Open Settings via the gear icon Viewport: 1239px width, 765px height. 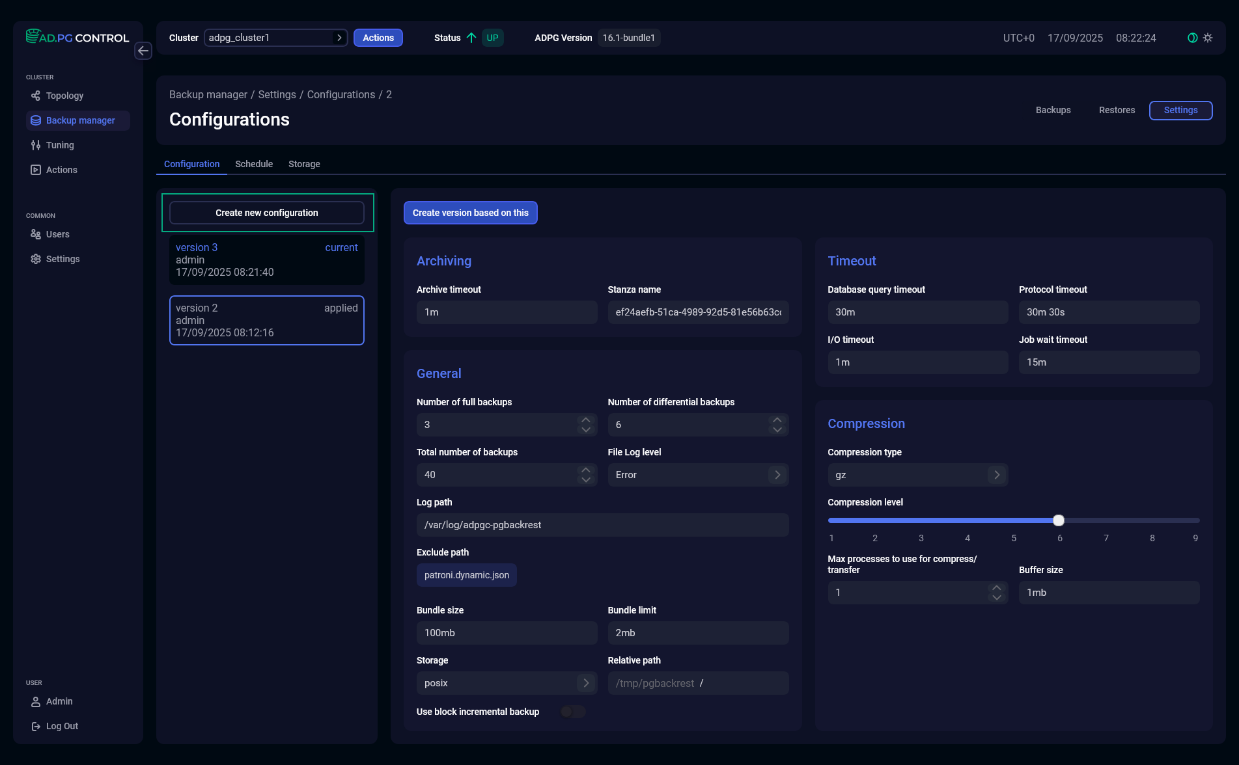click(36, 258)
